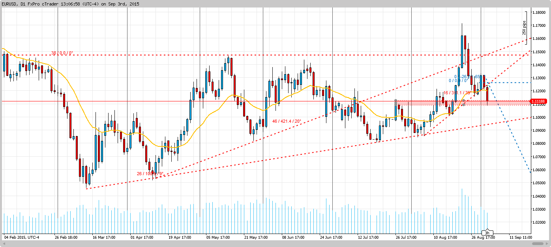
Task: Select the blue '0 / -26.2 / -65°' label
Action: pyautogui.click(x=467, y=77)
